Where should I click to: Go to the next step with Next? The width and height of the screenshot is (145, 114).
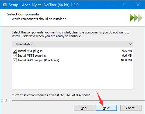click(x=106, y=108)
